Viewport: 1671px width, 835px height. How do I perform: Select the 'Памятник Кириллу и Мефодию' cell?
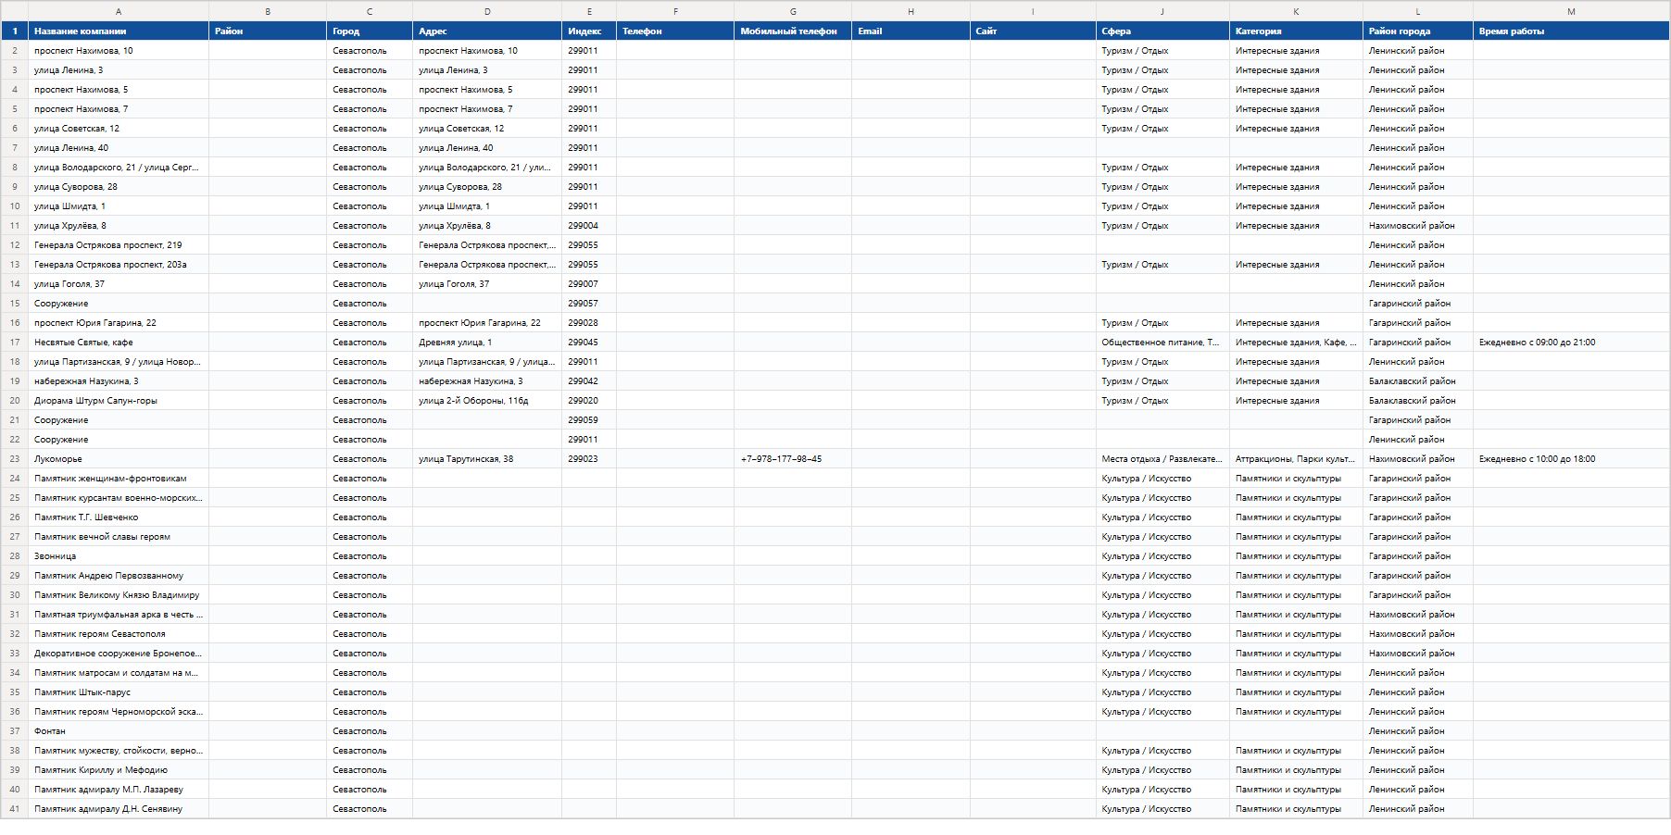point(119,770)
